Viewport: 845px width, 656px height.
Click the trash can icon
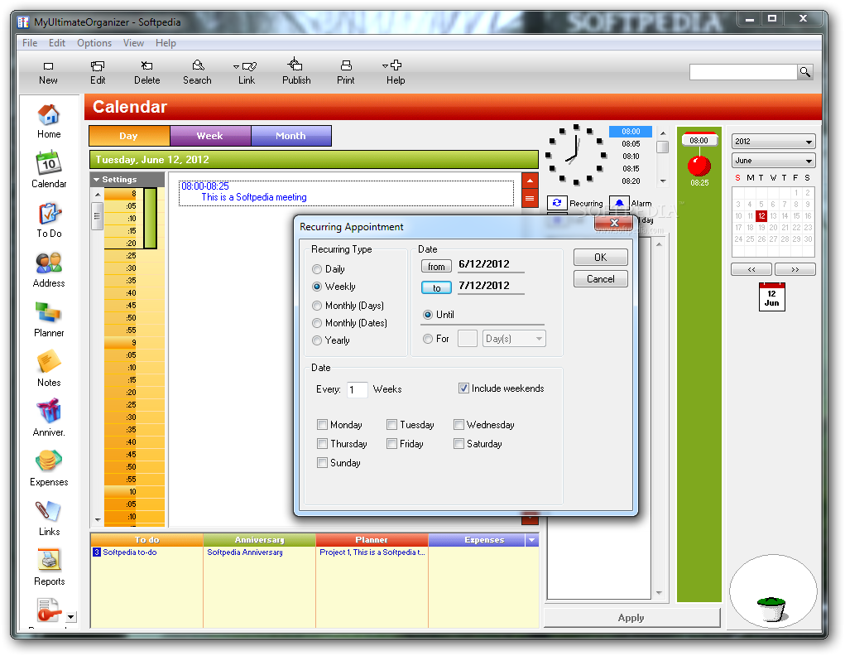pyautogui.click(x=772, y=608)
